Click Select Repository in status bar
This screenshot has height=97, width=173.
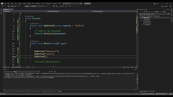tap(162, 94)
